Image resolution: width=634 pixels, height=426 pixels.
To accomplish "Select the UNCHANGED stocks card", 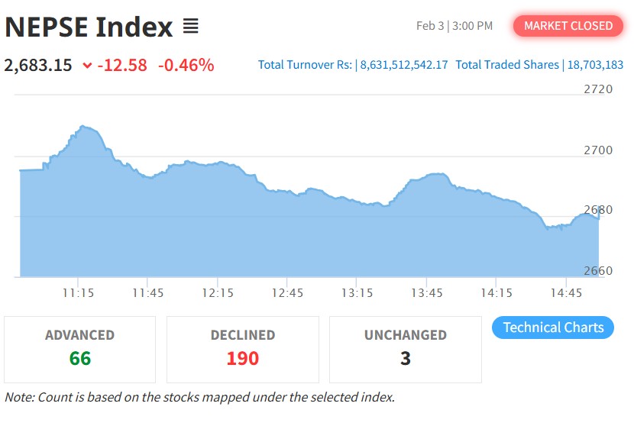I will pyautogui.click(x=405, y=349).
